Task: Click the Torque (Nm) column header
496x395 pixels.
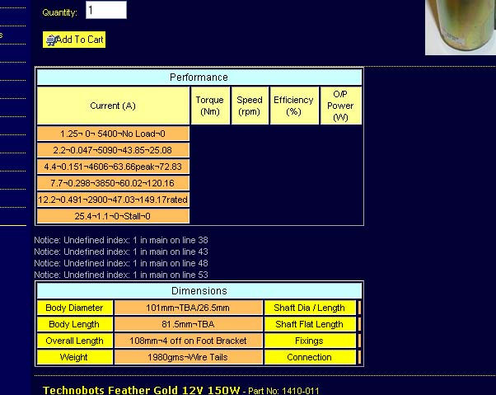Action: 209,106
